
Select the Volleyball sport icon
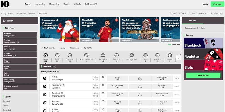157,55
